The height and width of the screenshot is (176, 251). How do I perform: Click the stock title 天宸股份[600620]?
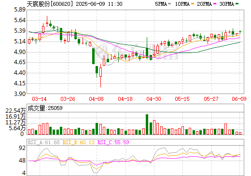click(x=50, y=4)
